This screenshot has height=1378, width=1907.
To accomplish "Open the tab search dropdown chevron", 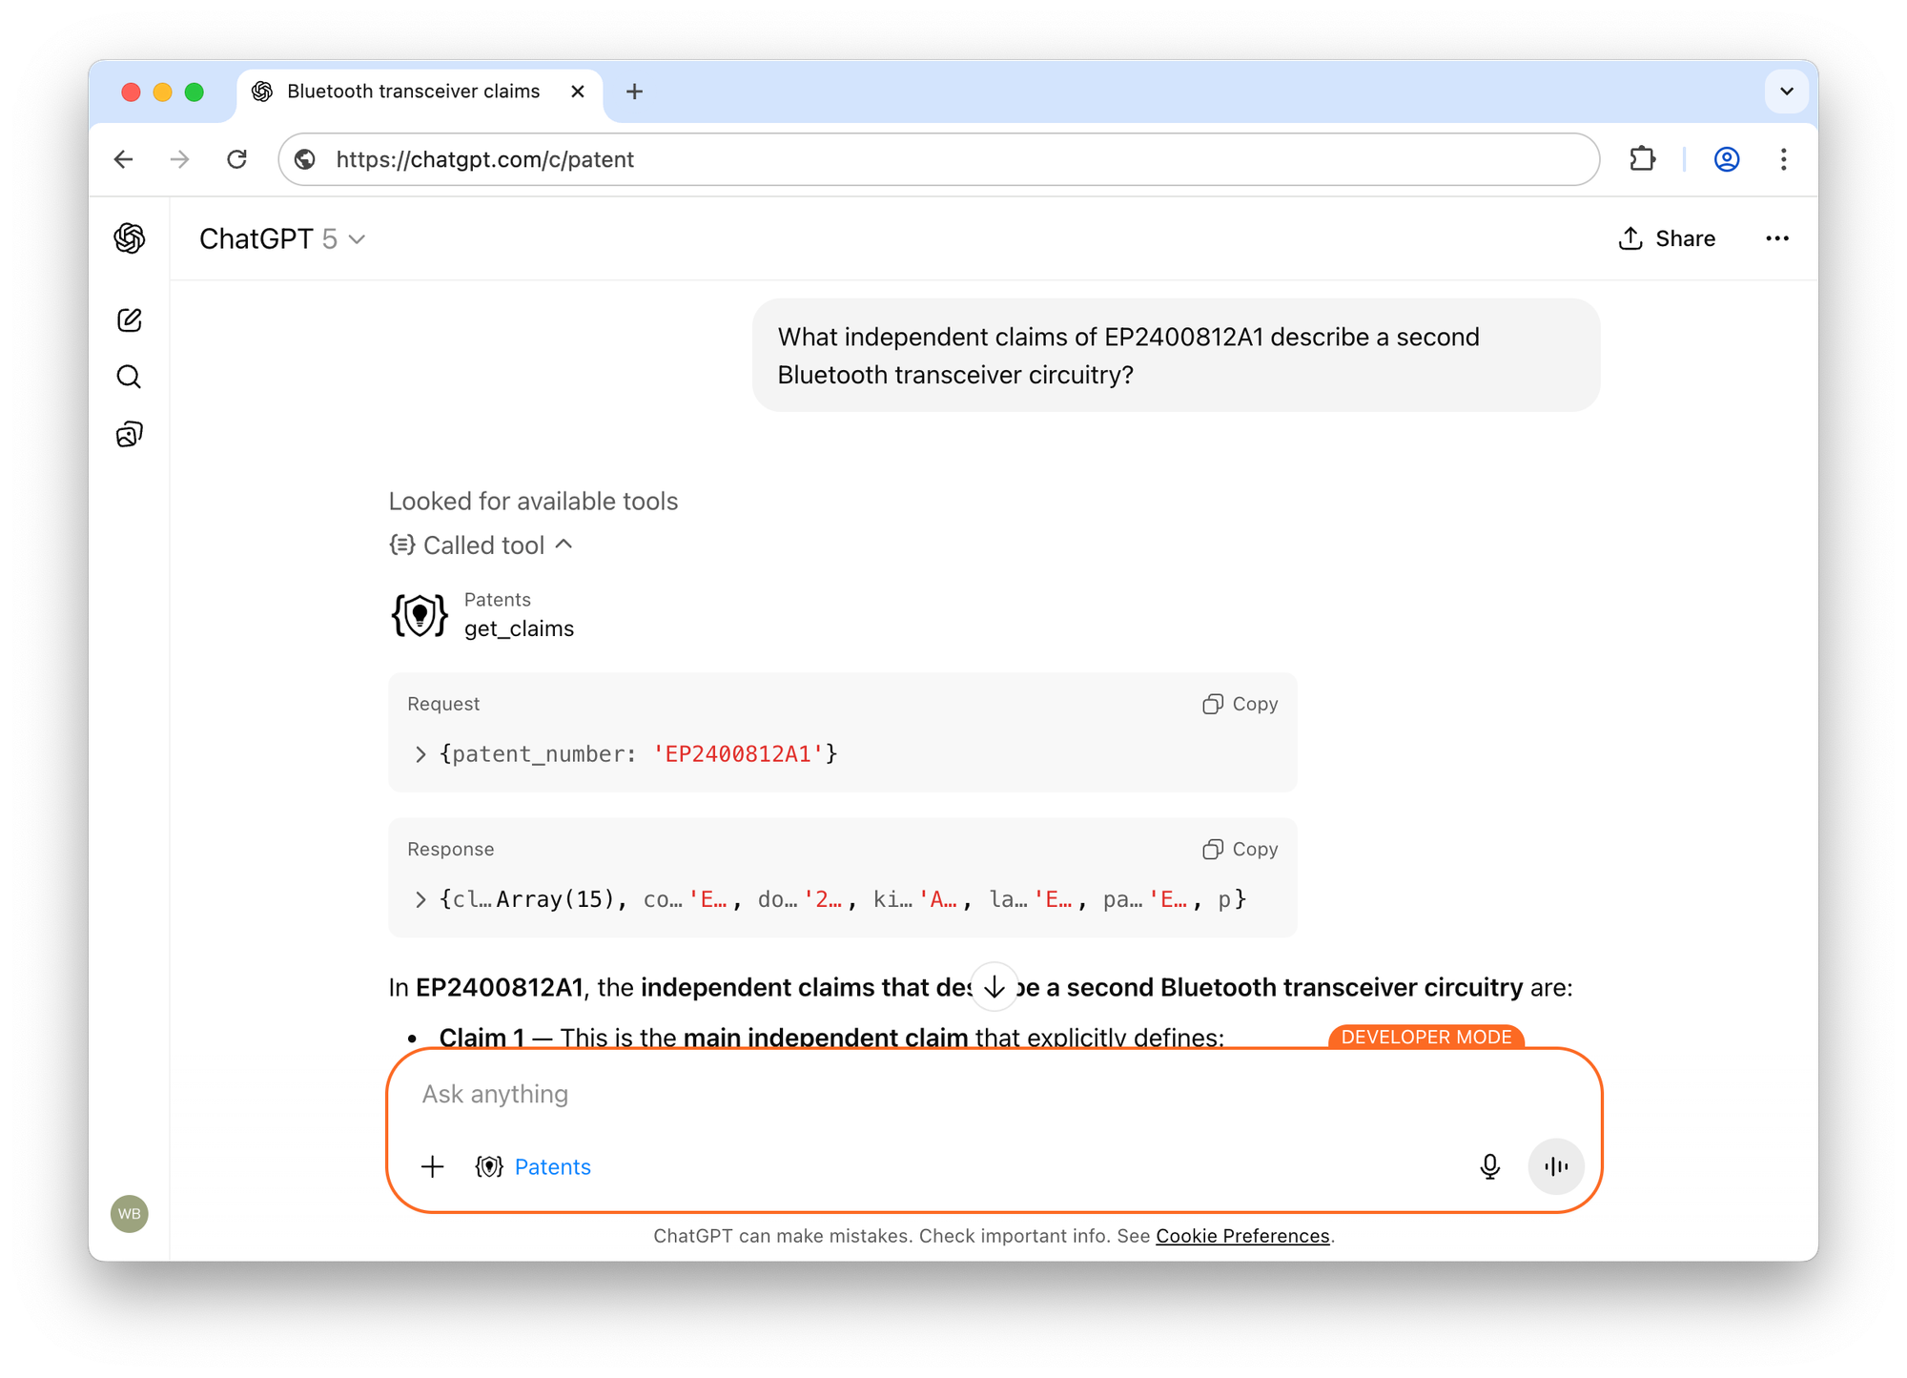I will 1786,92.
